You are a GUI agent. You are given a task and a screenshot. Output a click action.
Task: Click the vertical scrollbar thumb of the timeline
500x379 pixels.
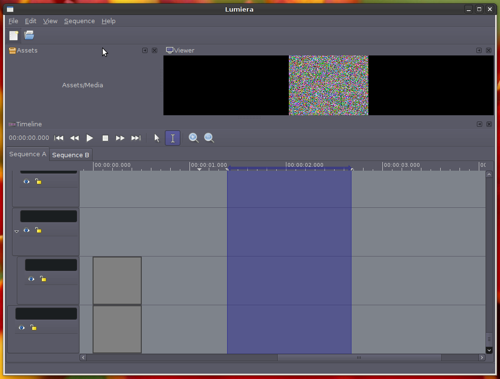click(489, 339)
